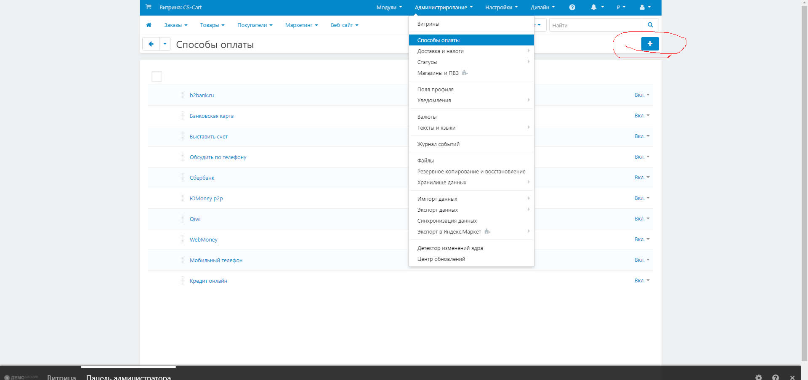
Task: Open the dropdown arrow beside the back button
Action: point(165,44)
